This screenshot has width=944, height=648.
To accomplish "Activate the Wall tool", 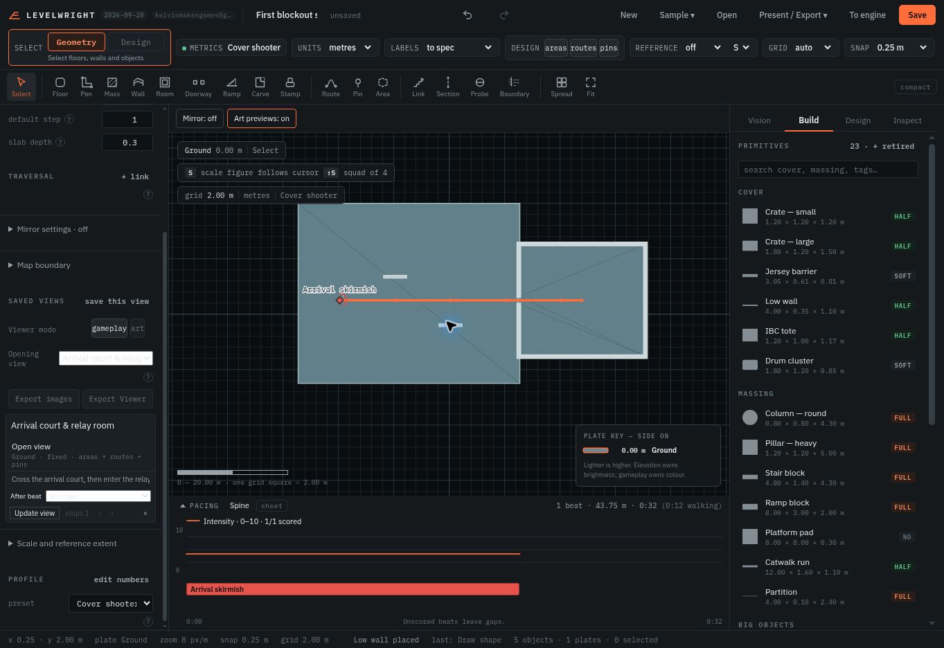I will pyautogui.click(x=139, y=87).
